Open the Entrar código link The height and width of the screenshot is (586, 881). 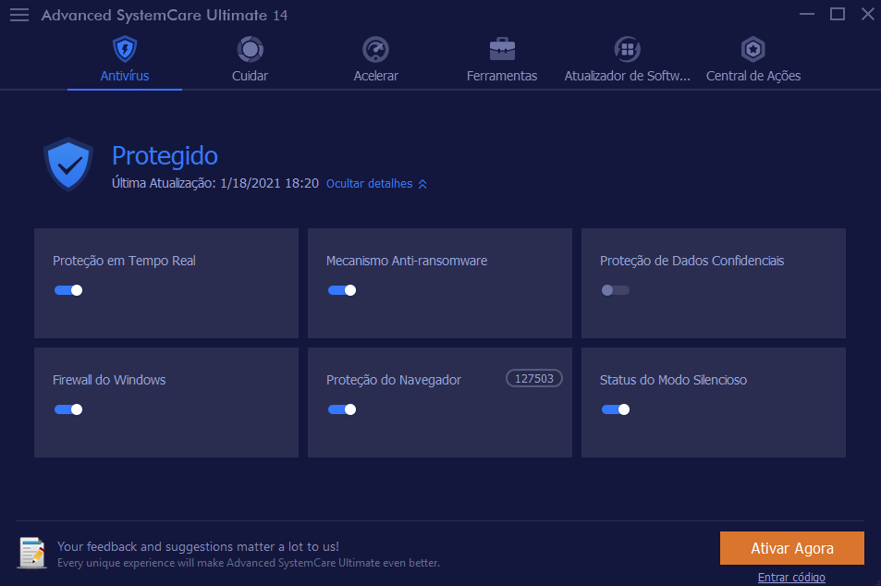(791, 578)
